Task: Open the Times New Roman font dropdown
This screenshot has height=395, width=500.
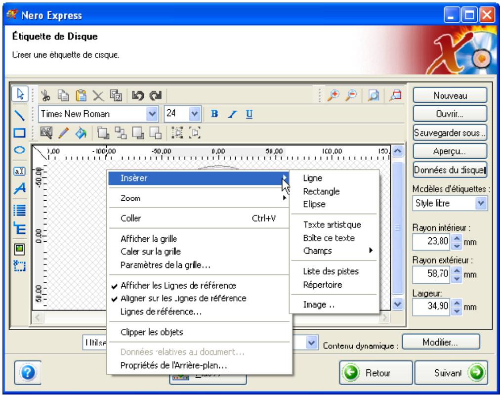Action: click(152, 114)
